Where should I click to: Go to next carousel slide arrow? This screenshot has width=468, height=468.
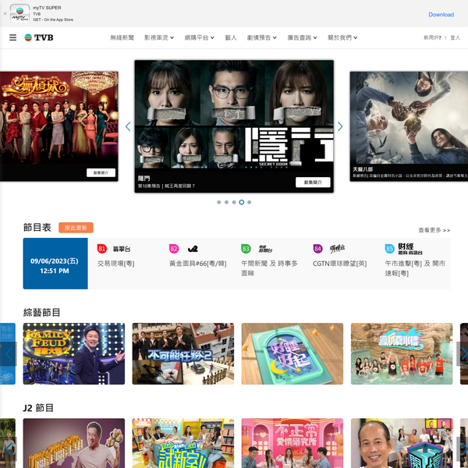(340, 126)
